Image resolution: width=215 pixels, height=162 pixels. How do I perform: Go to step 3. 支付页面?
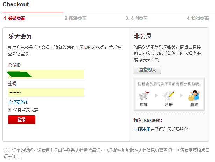(137, 18)
